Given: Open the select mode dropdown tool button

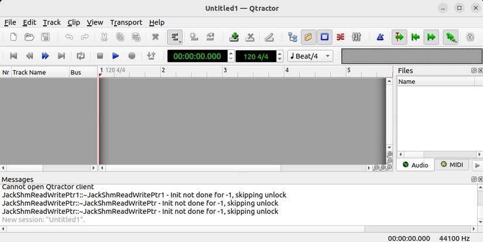Looking at the screenshot, I should click(174, 38).
